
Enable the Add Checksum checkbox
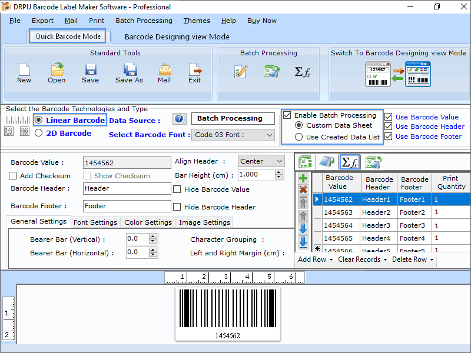click(12, 175)
